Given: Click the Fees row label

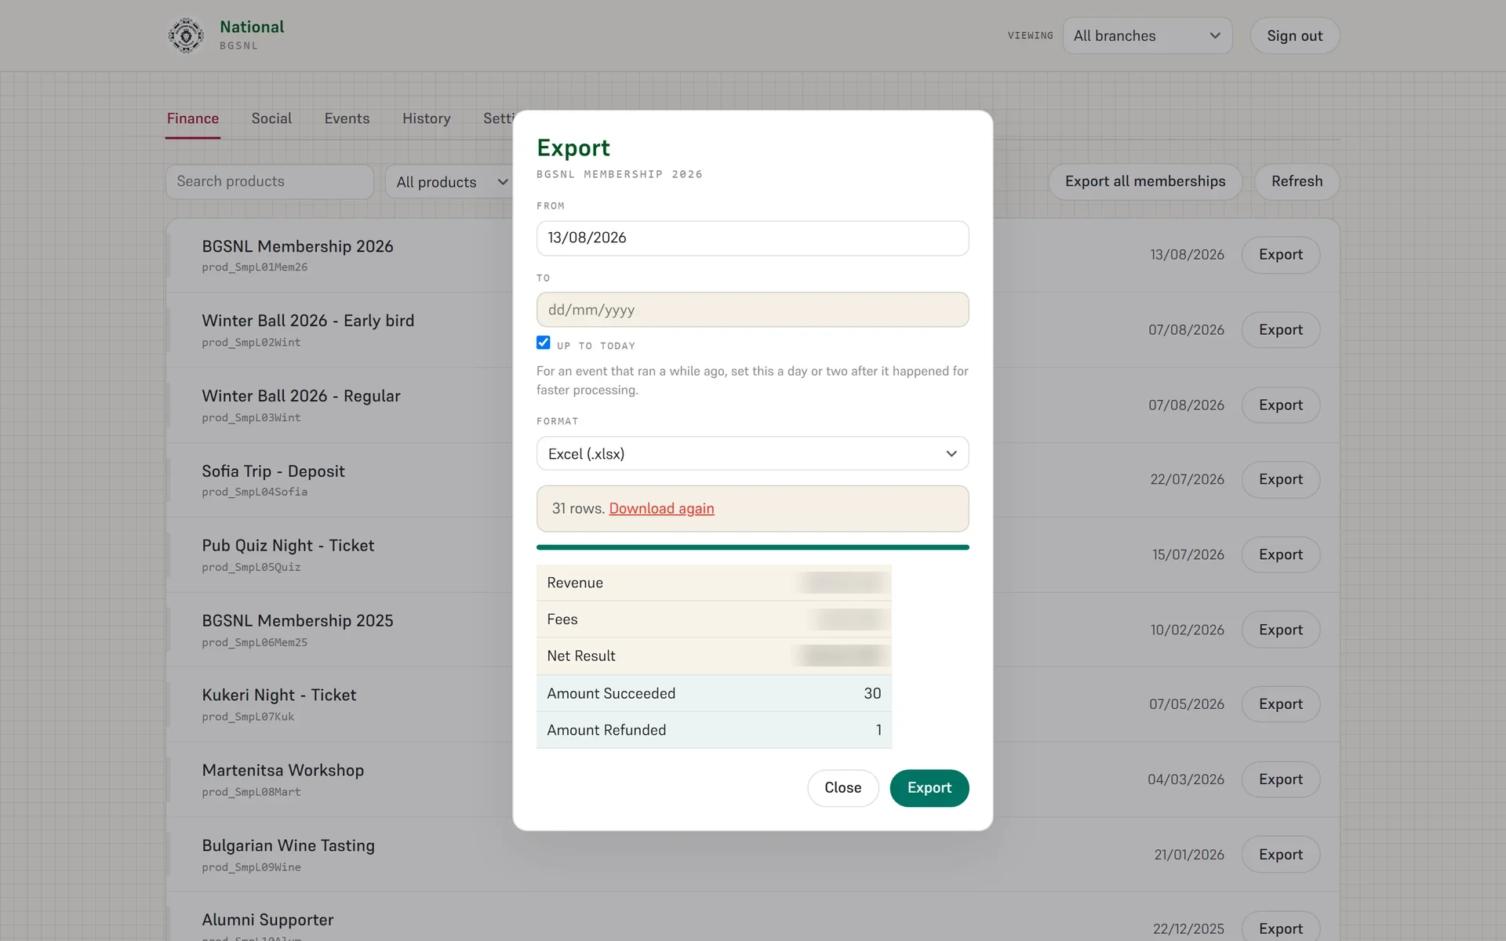Looking at the screenshot, I should point(562,619).
